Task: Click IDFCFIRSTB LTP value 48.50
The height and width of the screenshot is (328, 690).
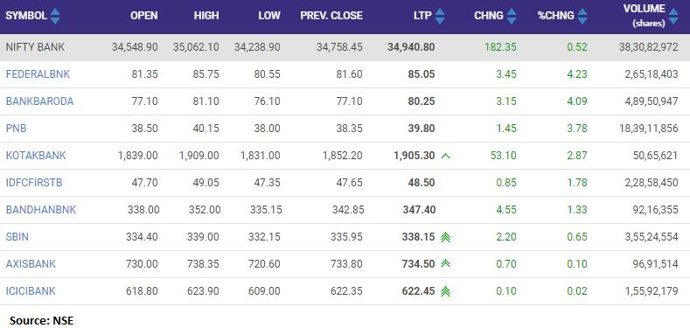Action: pos(422,183)
